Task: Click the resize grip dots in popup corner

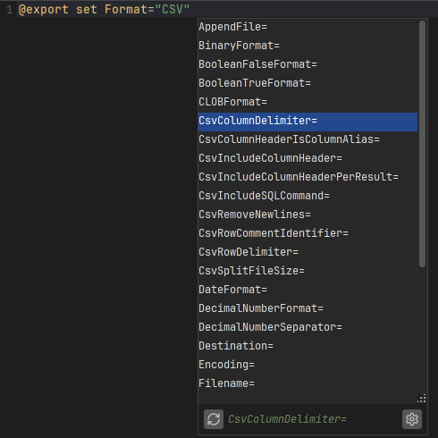Action: point(422,399)
